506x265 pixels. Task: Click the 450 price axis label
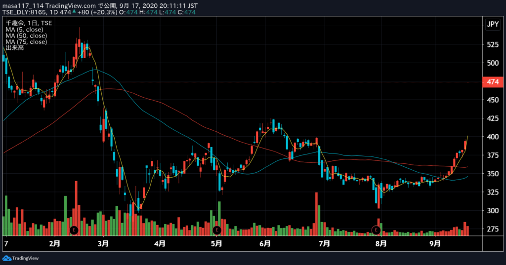point(493,100)
